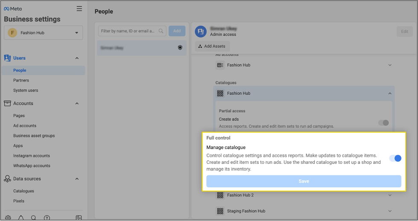This screenshot has height=221, width=418.
Task: Open Instagram accounts
Action: 32,155
